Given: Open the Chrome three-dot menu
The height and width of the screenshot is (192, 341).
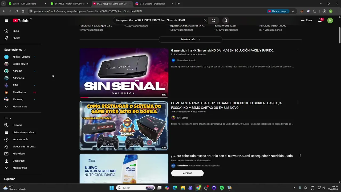Looking at the screenshot, I should point(336,11).
